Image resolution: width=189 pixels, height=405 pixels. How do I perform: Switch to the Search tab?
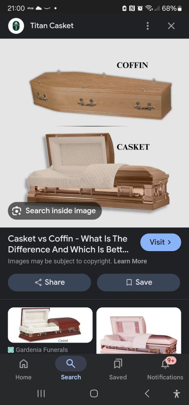click(71, 370)
